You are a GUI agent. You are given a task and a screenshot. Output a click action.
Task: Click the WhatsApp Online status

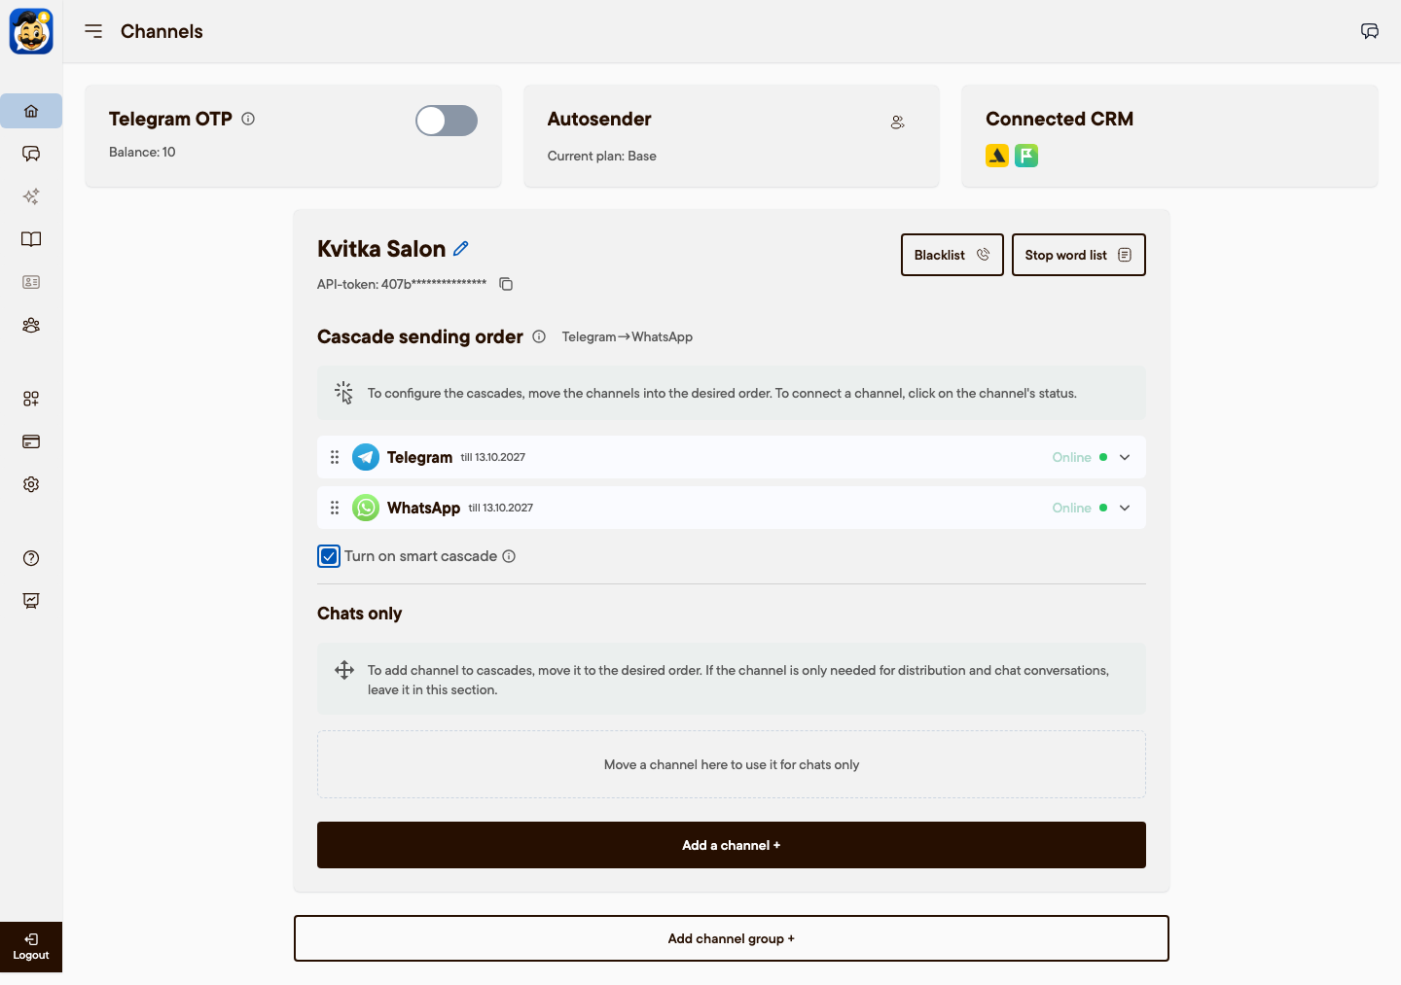pos(1080,508)
